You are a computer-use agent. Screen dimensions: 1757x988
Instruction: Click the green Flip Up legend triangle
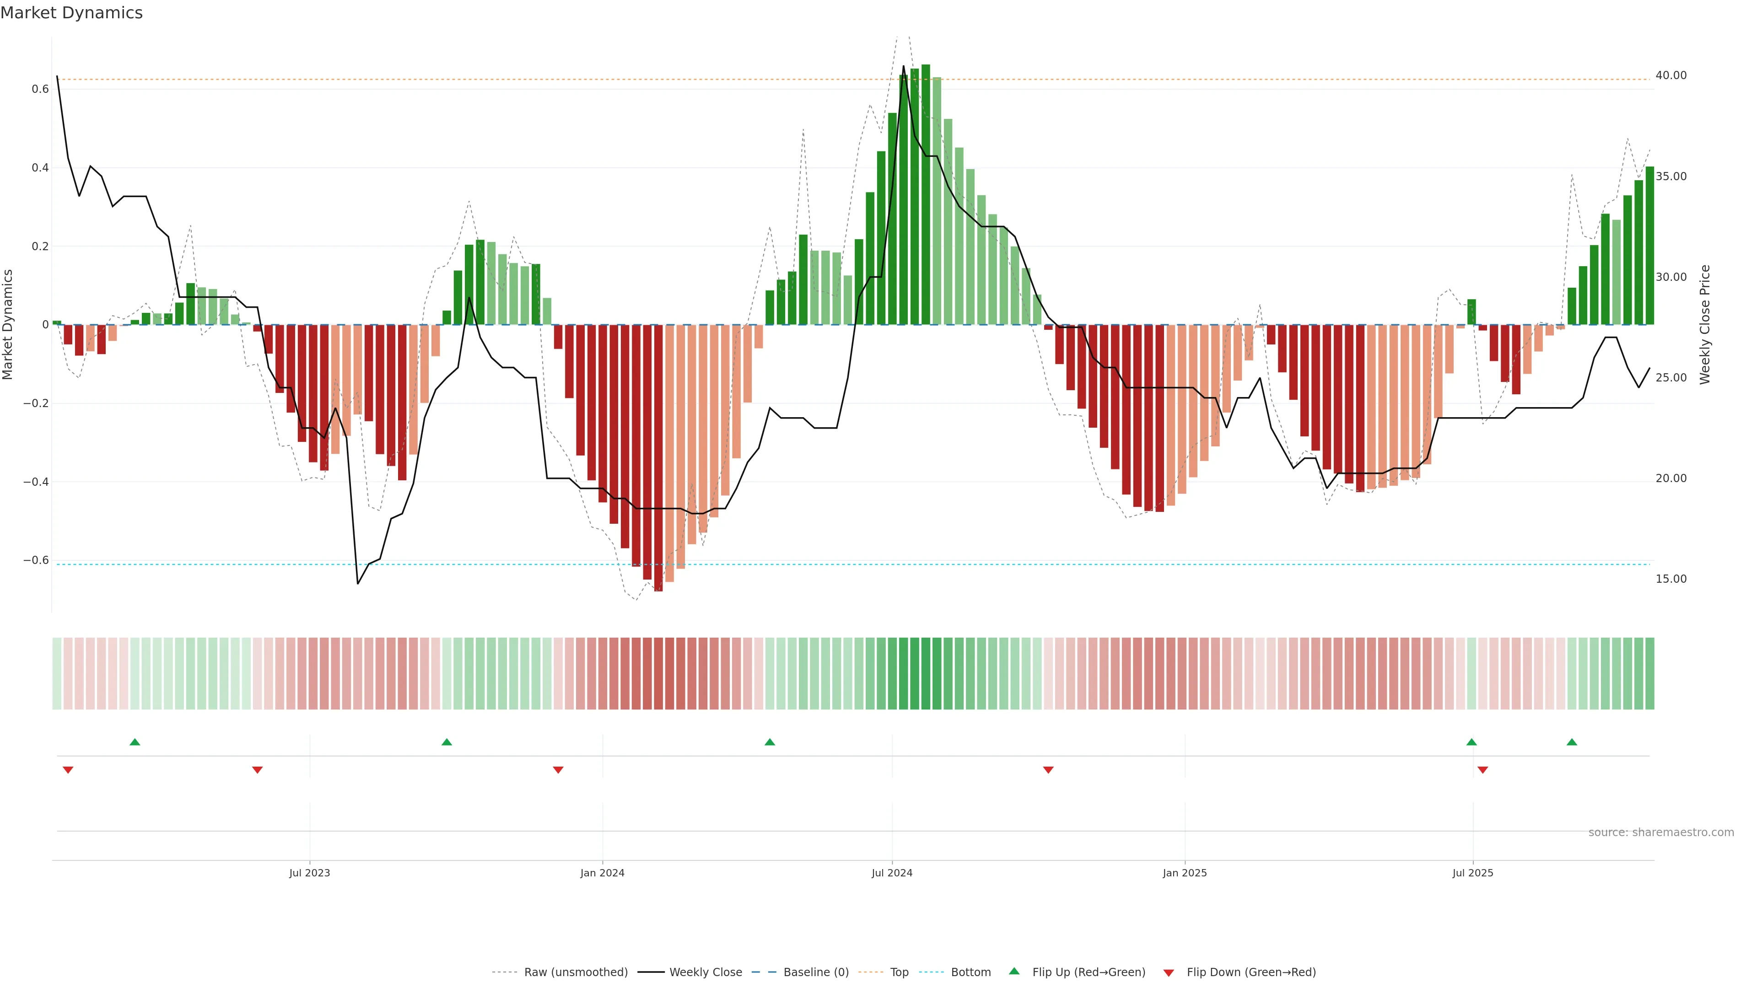click(1014, 971)
